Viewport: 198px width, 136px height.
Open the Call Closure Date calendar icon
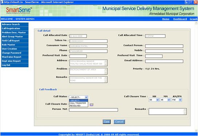pyautogui.click(x=92, y=105)
